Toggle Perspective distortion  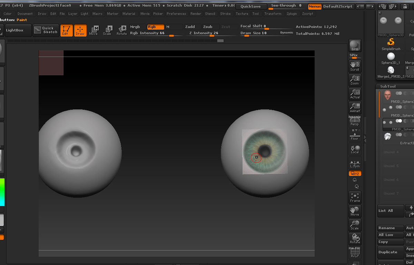point(355,121)
